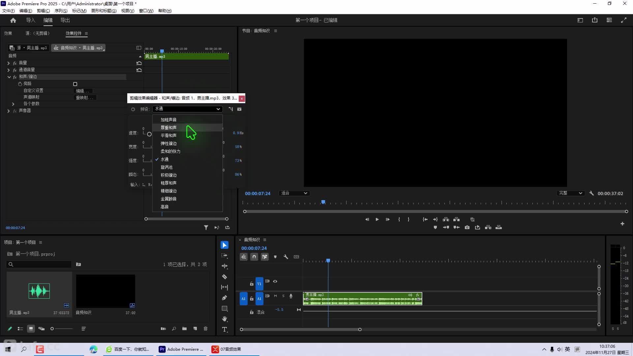Image resolution: width=633 pixels, height=356 pixels.
Task: Select the Rectangle tool
Action: 225,308
